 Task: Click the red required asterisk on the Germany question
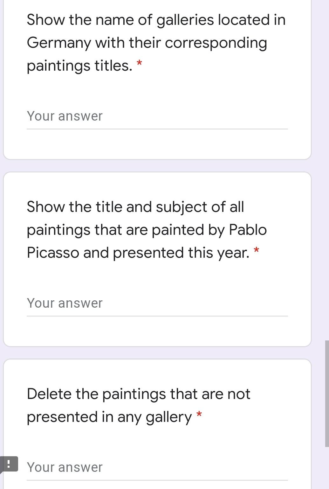pos(139,63)
